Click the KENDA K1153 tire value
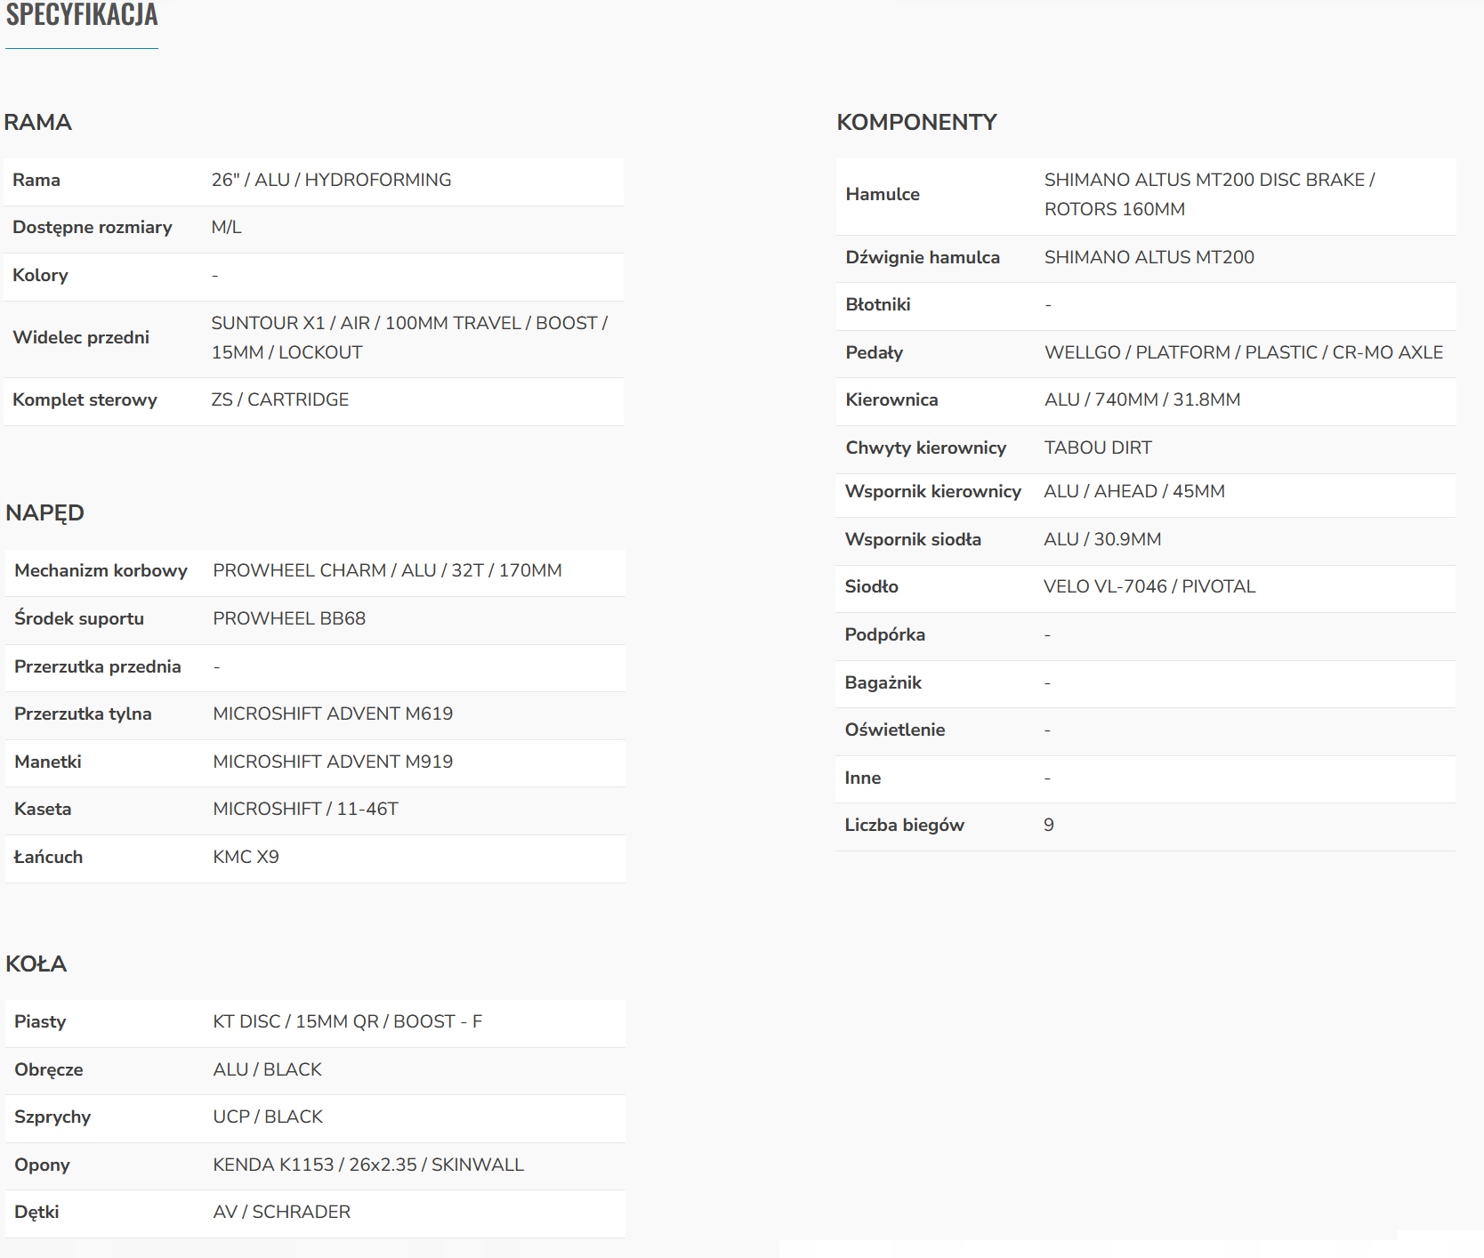The height and width of the screenshot is (1258, 1484). coord(368,1165)
